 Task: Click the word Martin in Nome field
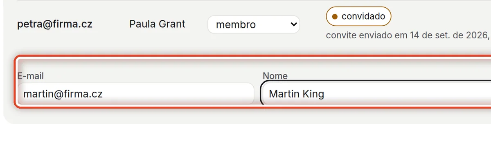pos(284,94)
